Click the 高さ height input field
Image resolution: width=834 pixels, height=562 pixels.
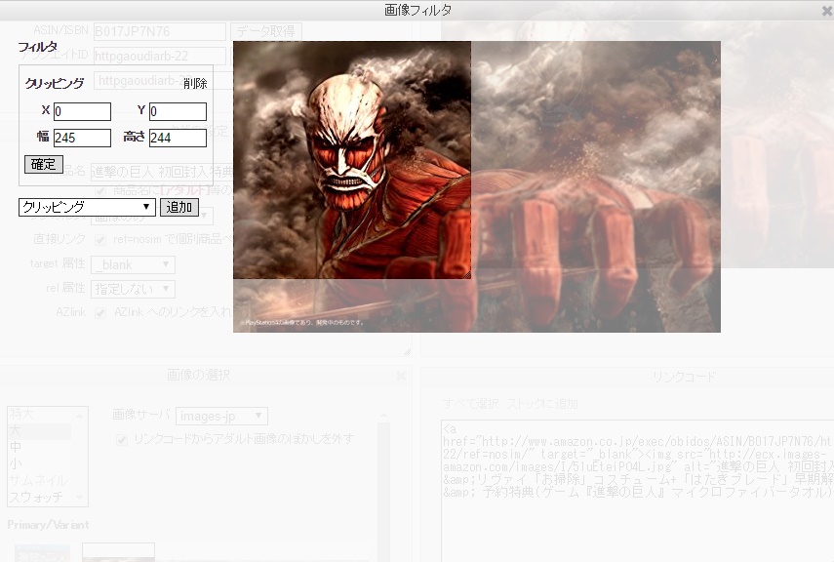pos(178,138)
